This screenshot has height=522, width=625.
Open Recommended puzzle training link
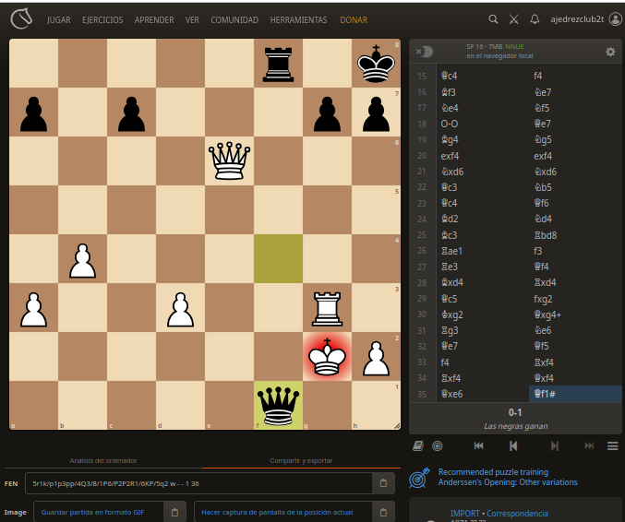pos(508,477)
